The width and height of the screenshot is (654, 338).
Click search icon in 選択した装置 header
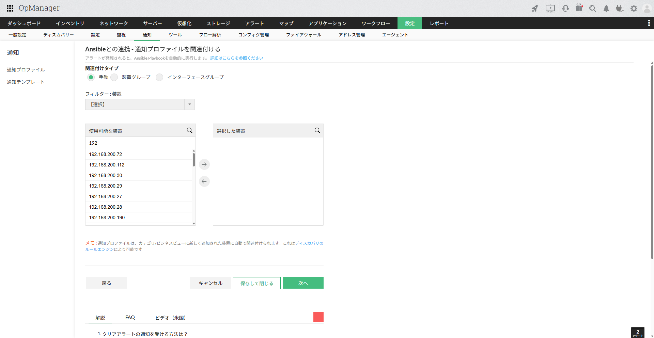pos(317,130)
